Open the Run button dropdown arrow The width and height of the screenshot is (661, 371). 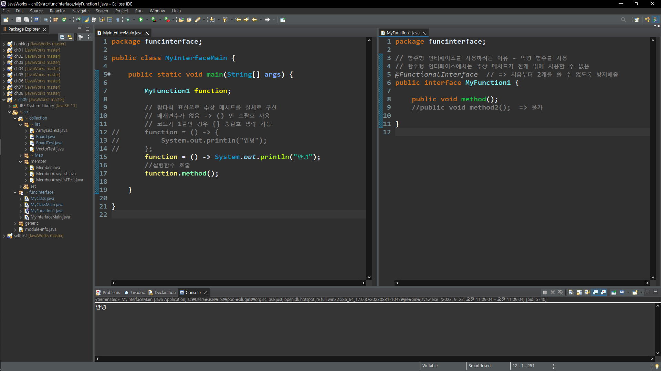147,20
